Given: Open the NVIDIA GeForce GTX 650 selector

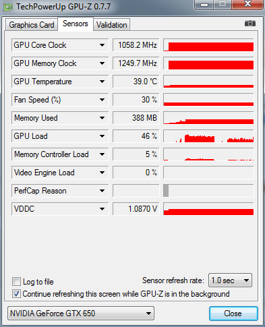Looking at the screenshot, I should pos(81,313).
